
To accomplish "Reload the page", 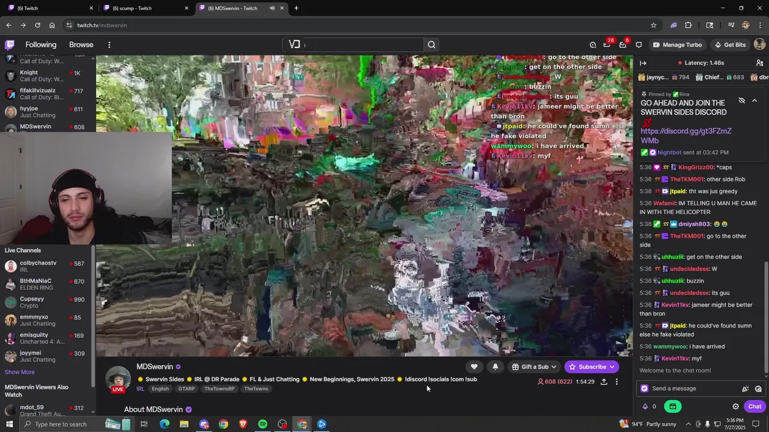I will coord(37,25).
